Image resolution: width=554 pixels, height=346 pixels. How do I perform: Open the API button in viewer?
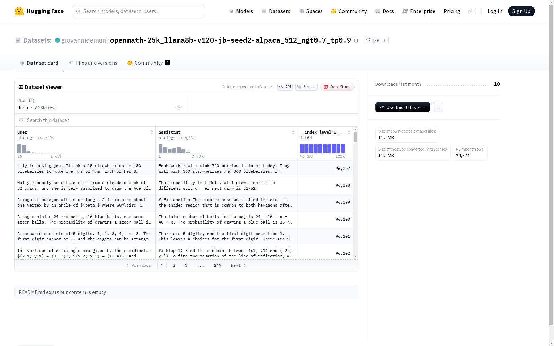coord(285,87)
